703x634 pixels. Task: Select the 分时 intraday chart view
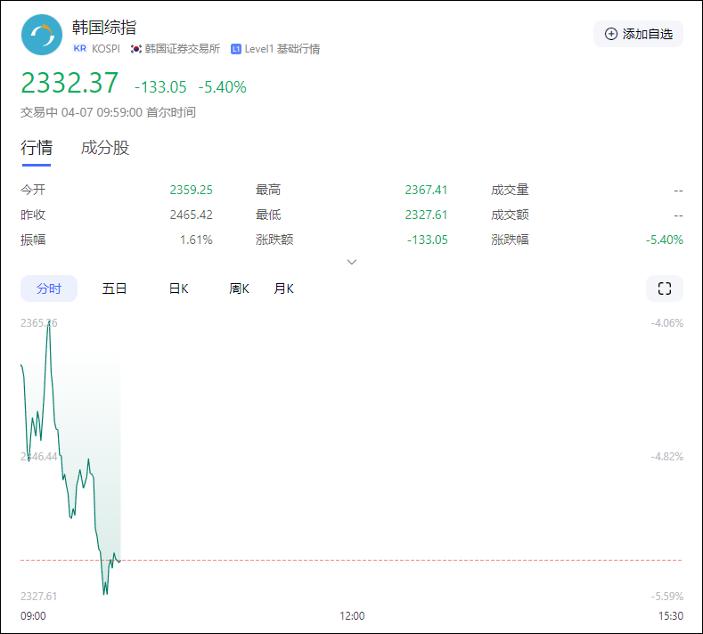(49, 289)
